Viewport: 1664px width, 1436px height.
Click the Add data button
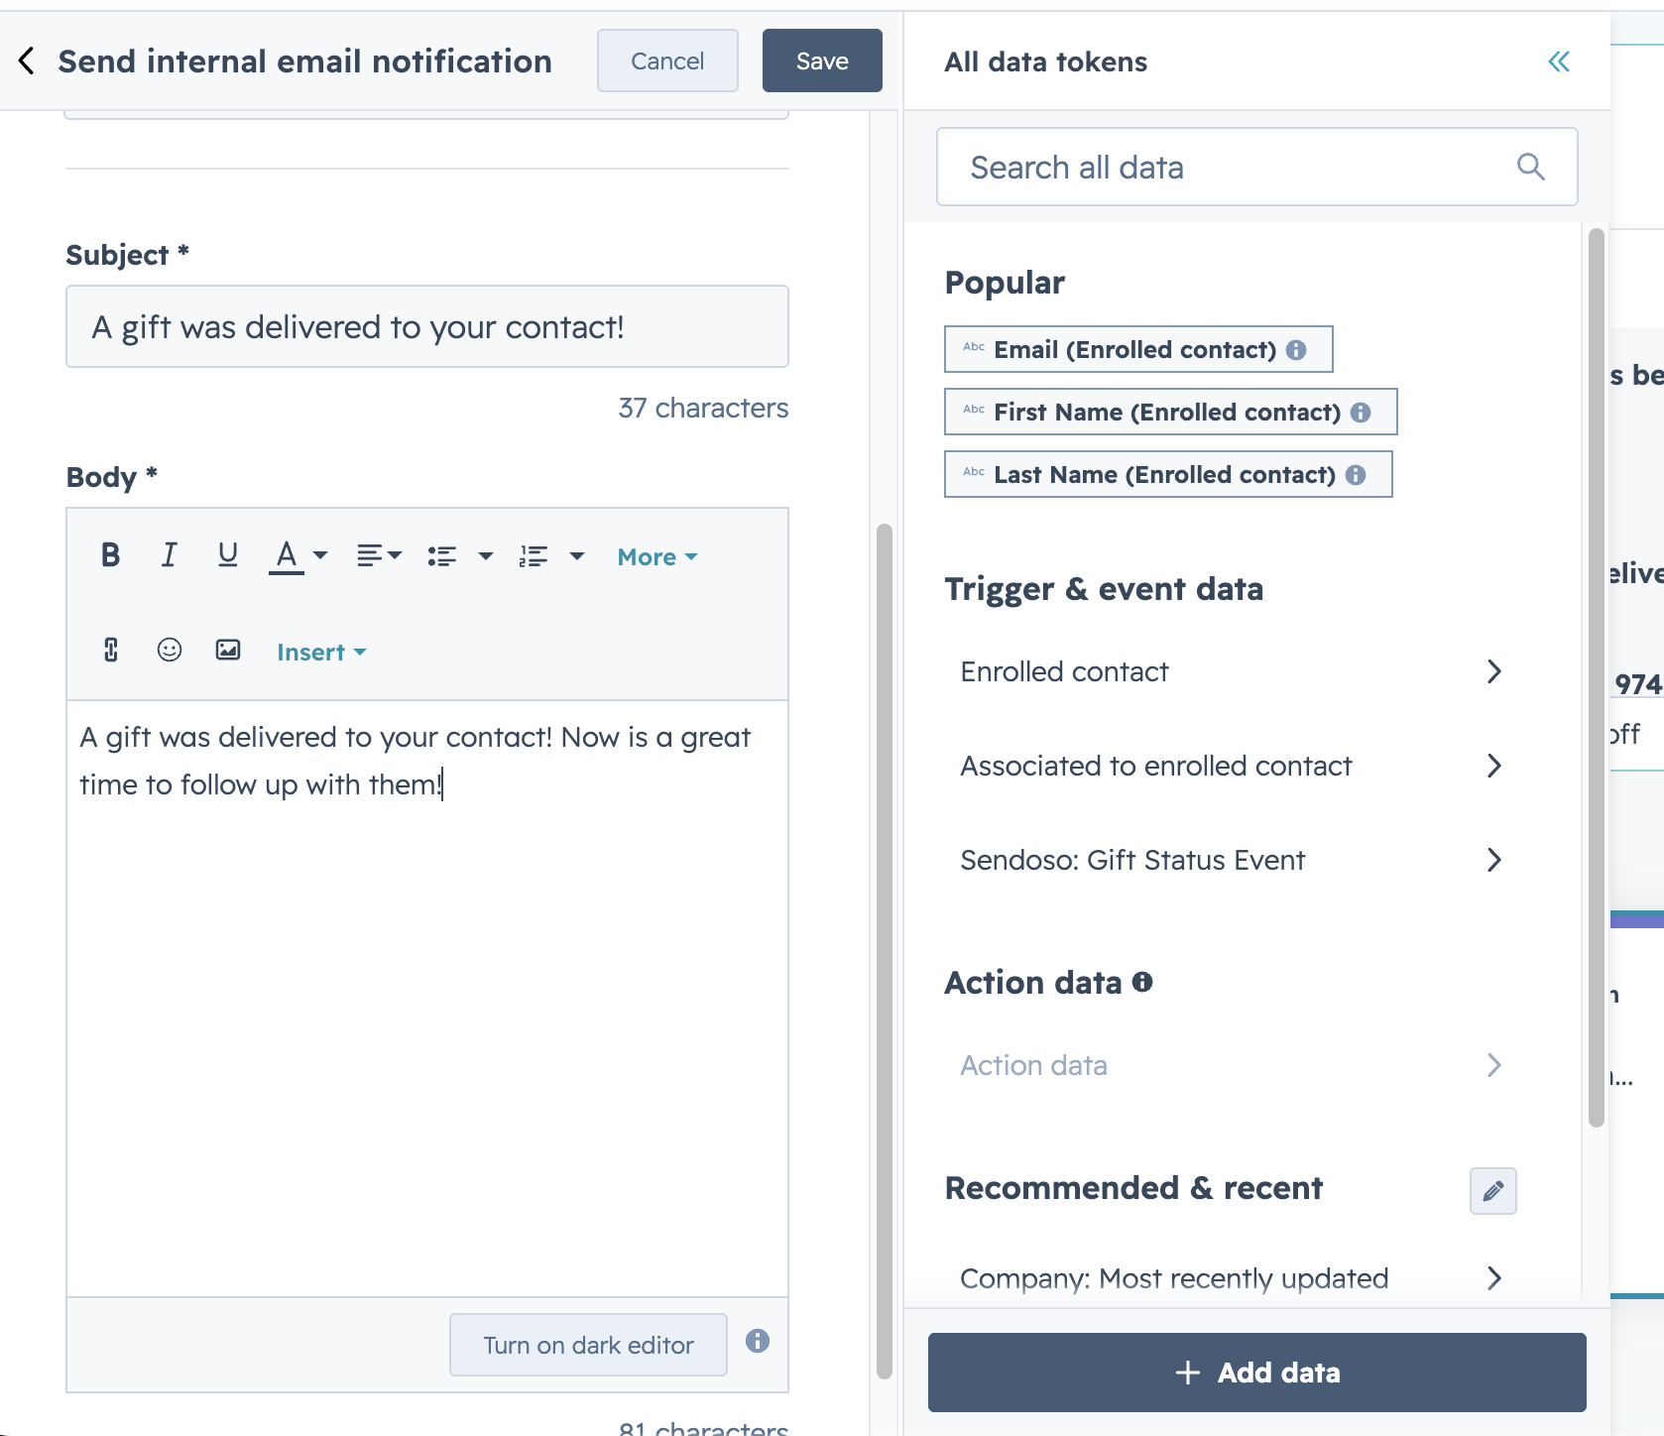pyautogui.click(x=1257, y=1373)
